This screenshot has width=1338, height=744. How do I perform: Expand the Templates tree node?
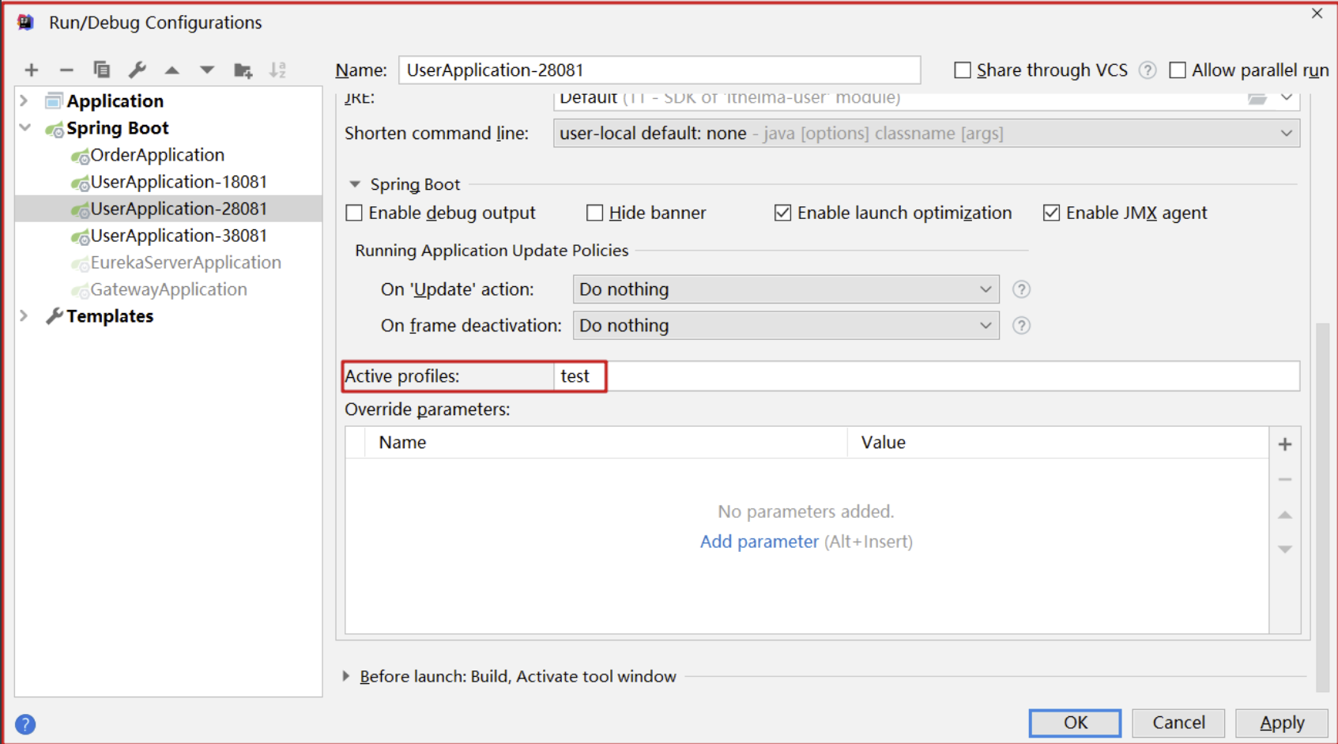coord(24,315)
